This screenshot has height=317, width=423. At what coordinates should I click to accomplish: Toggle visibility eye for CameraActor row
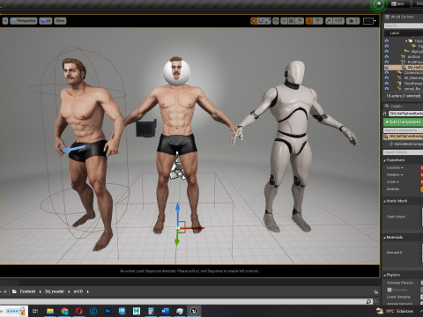387,72
